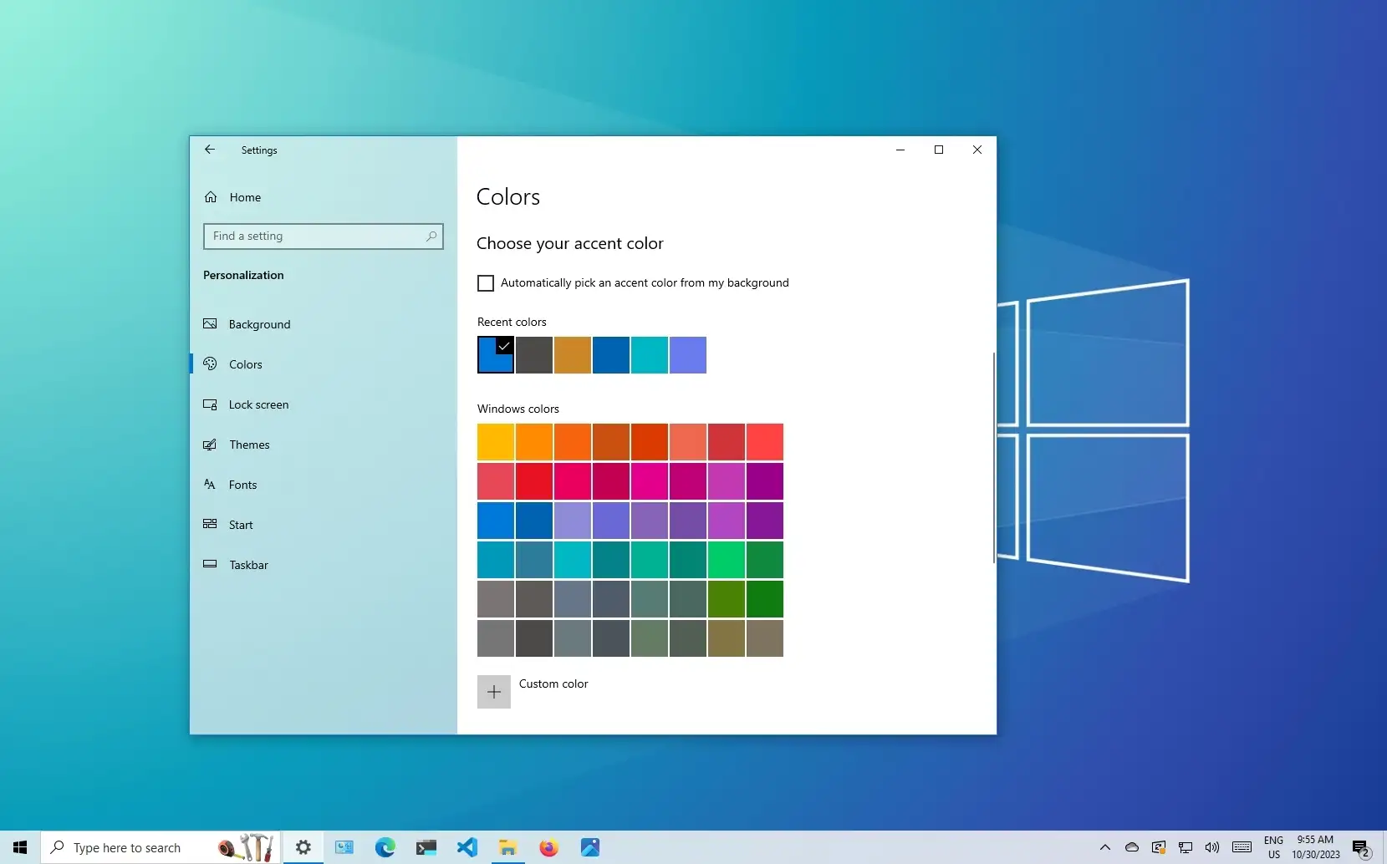This screenshot has height=864, width=1387.
Task: Click the ENG language indicator in system tray
Action: click(1274, 847)
